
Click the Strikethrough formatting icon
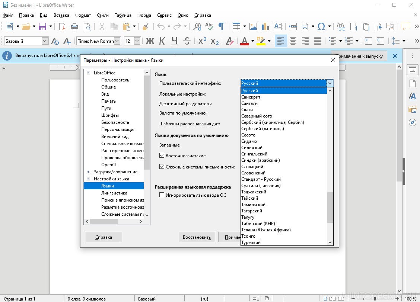[187, 41]
